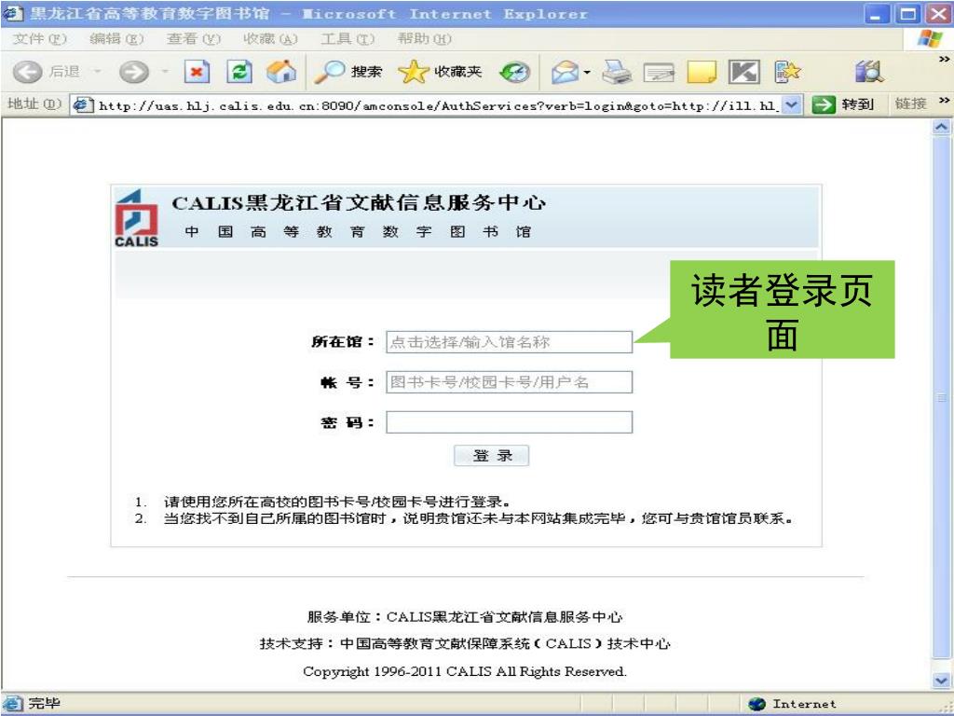Click the 转到 Go button

[843, 104]
